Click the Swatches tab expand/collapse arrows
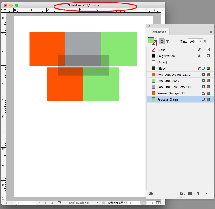The image size is (215, 209). [x=149, y=32]
